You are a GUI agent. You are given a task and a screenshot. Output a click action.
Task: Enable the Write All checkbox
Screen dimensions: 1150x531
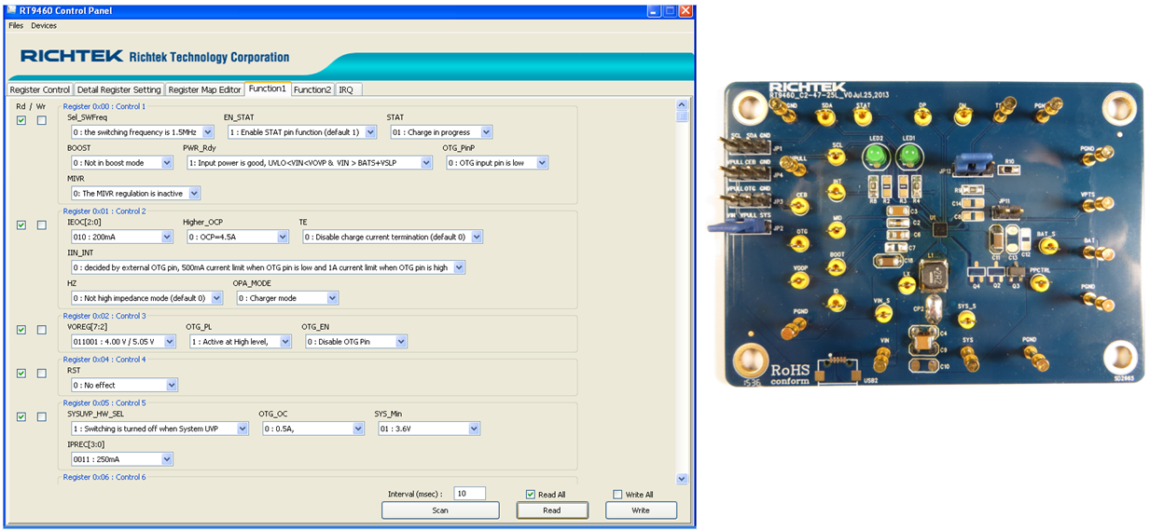pyautogui.click(x=617, y=495)
